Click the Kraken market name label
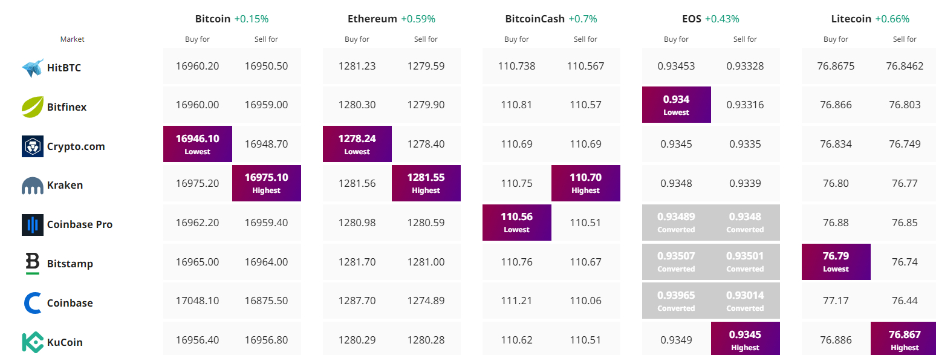This screenshot has height=355, width=936. pos(65,186)
